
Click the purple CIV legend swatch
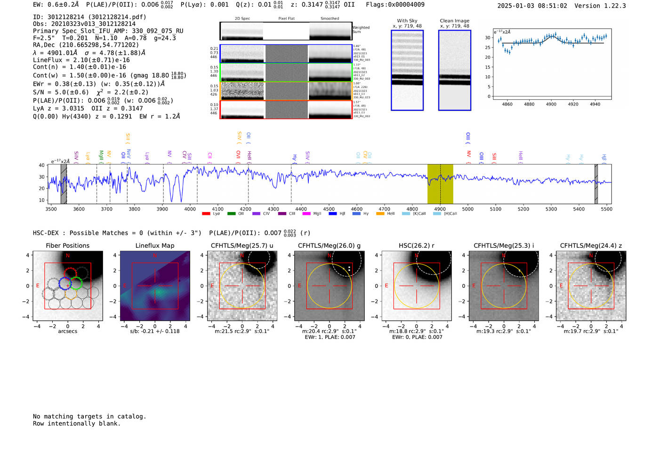pyautogui.click(x=256, y=214)
